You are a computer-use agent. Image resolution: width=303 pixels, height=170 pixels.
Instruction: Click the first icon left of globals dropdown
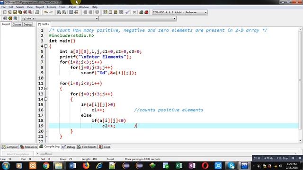[5, 18]
